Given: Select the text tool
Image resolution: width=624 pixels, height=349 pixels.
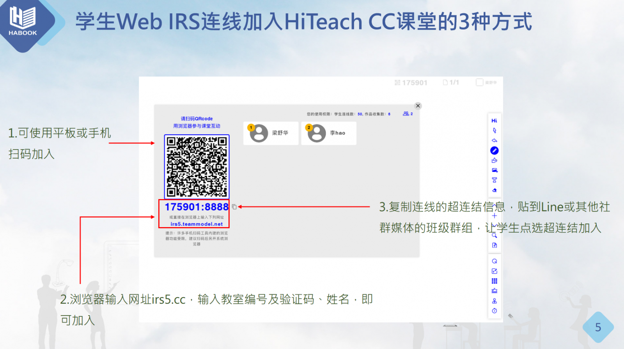Looking at the screenshot, I should pyautogui.click(x=494, y=180).
